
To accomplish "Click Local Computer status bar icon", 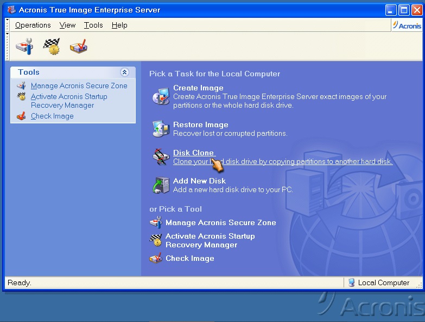I will click(351, 282).
